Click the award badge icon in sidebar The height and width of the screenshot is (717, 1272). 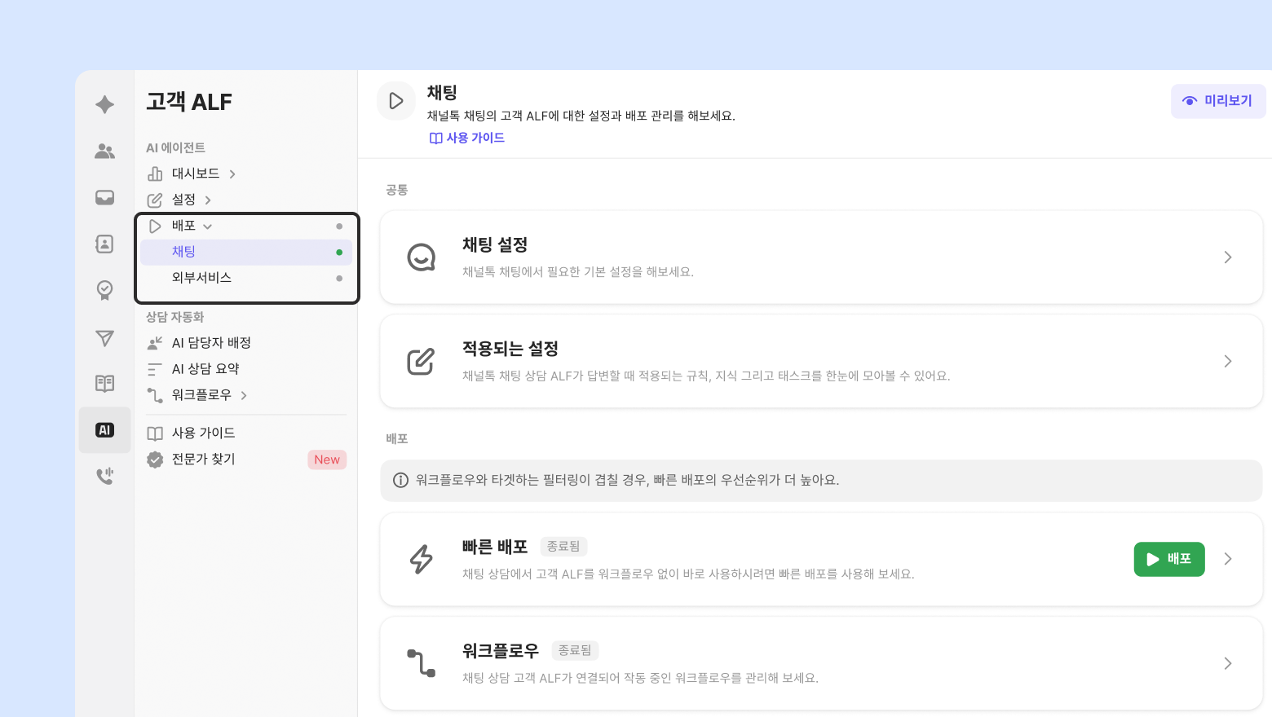pos(104,290)
